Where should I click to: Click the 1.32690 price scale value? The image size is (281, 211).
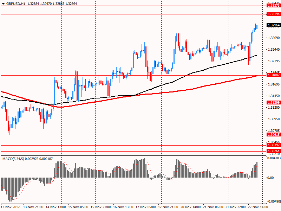click(x=274, y=38)
